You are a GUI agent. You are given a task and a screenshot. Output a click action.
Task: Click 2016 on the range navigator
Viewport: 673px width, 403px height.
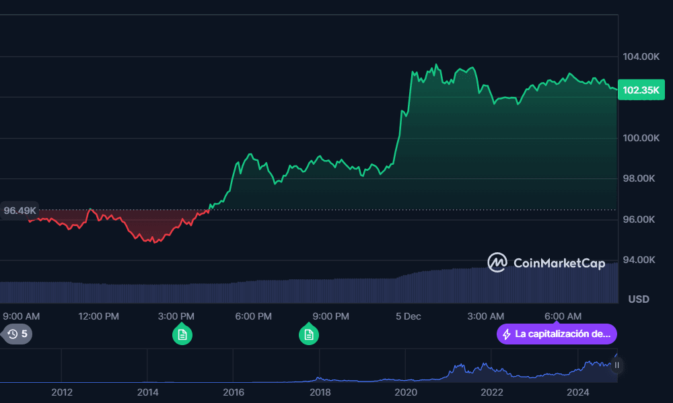[x=234, y=392]
